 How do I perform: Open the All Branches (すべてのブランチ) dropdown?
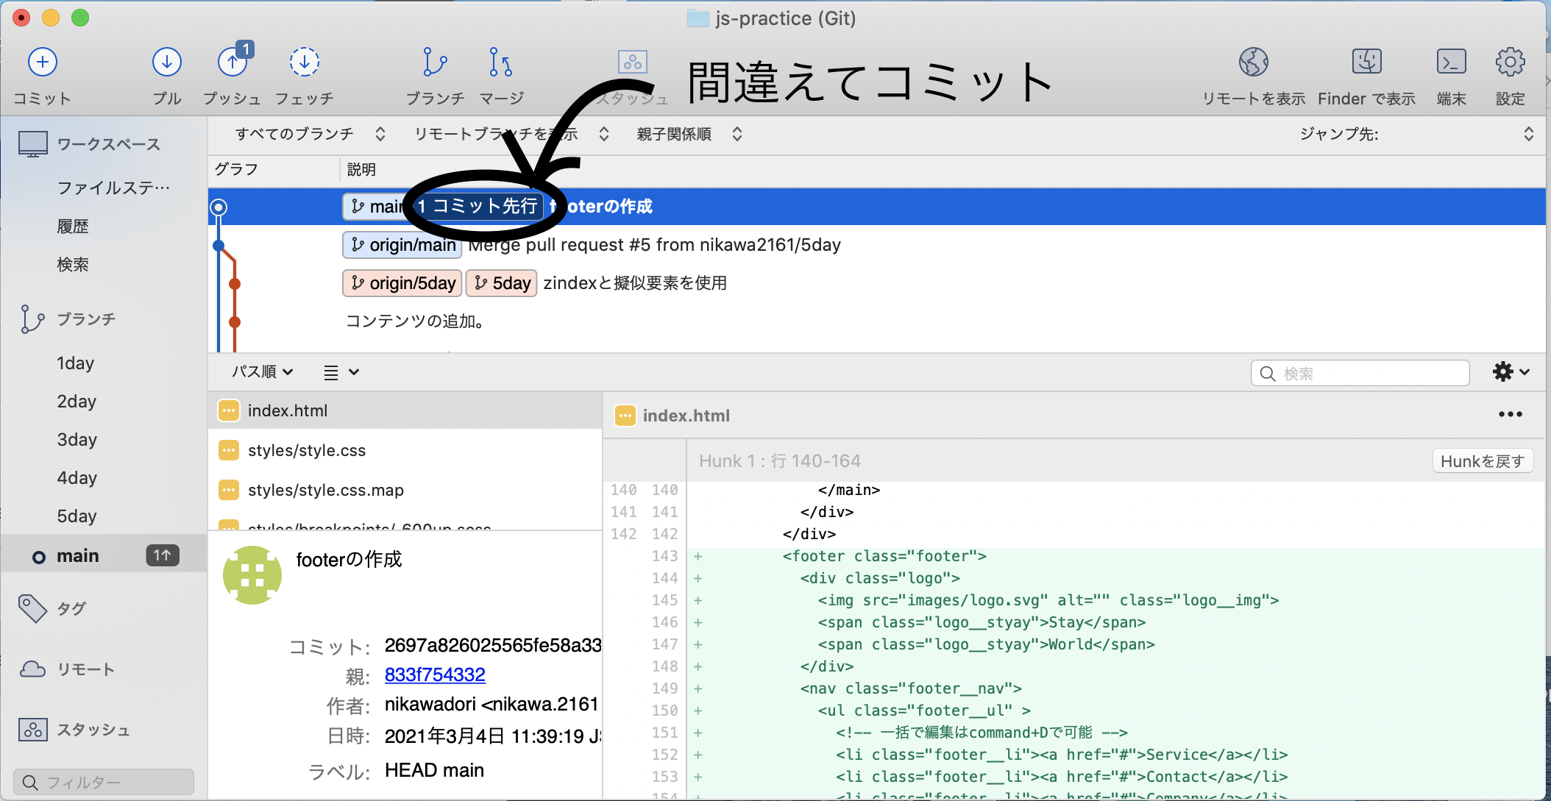pyautogui.click(x=309, y=134)
